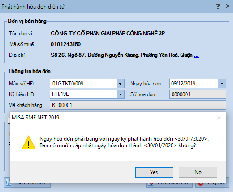Open help via the question mark icon
The image size is (233, 192).
point(218,6)
